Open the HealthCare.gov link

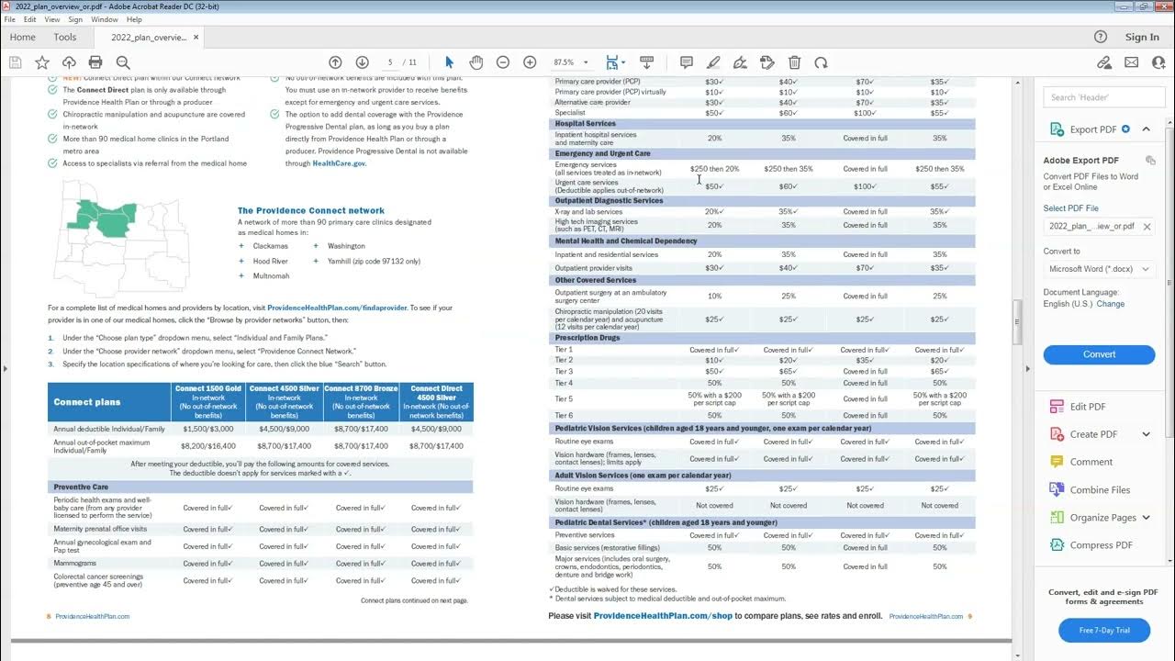(x=339, y=163)
